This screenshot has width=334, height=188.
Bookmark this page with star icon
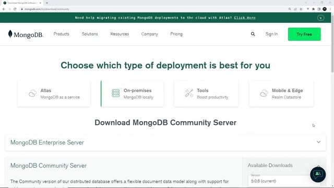[x=301, y=9]
